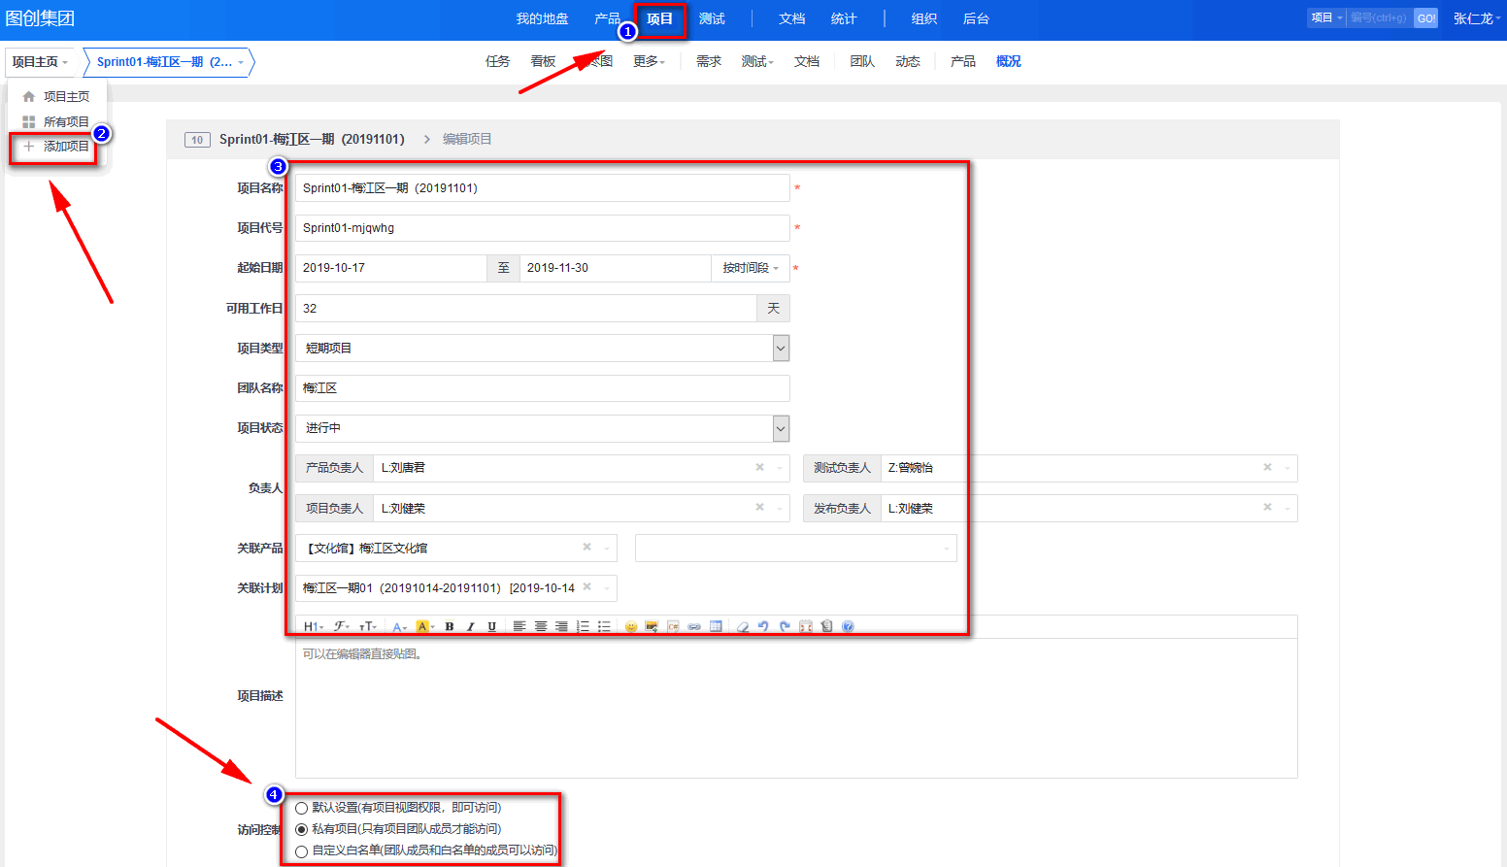The height and width of the screenshot is (867, 1507).
Task: Clear formatting with eraser icon
Action: click(x=743, y=627)
